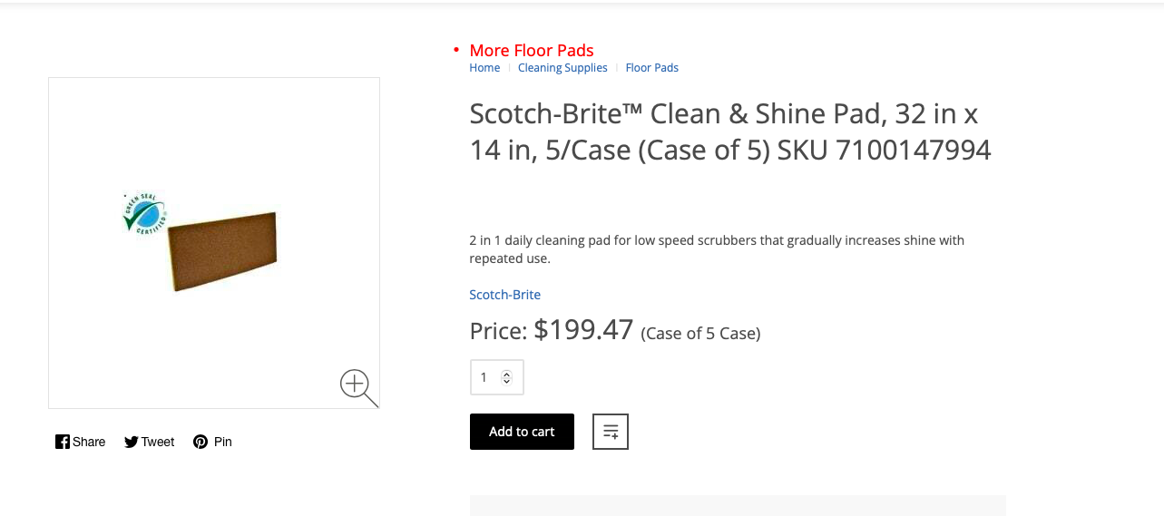Share the product on Facebook

coord(80,442)
